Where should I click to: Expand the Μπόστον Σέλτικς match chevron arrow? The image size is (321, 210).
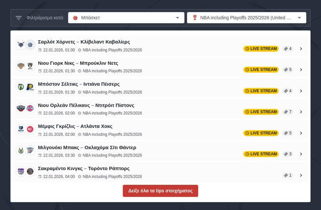point(301,91)
